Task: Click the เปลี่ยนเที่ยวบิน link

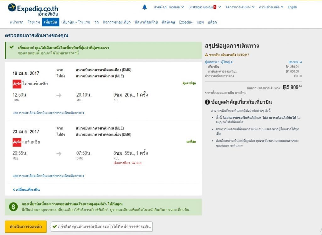Action: point(26,189)
